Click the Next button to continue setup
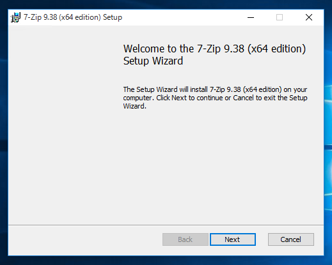332x265 pixels. 233,239
